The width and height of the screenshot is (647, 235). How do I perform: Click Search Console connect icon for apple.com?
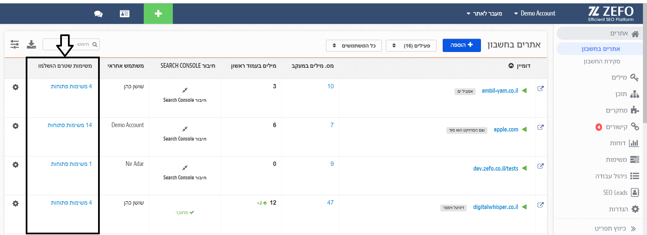(185, 129)
